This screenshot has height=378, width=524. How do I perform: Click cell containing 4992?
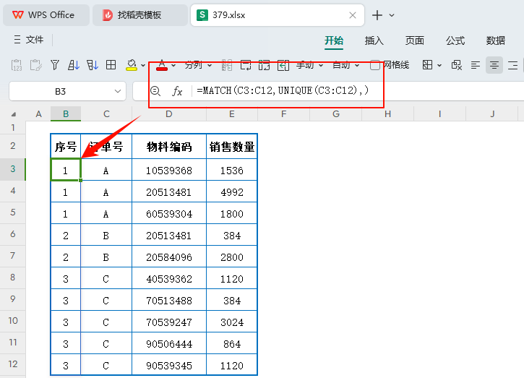tap(232, 192)
